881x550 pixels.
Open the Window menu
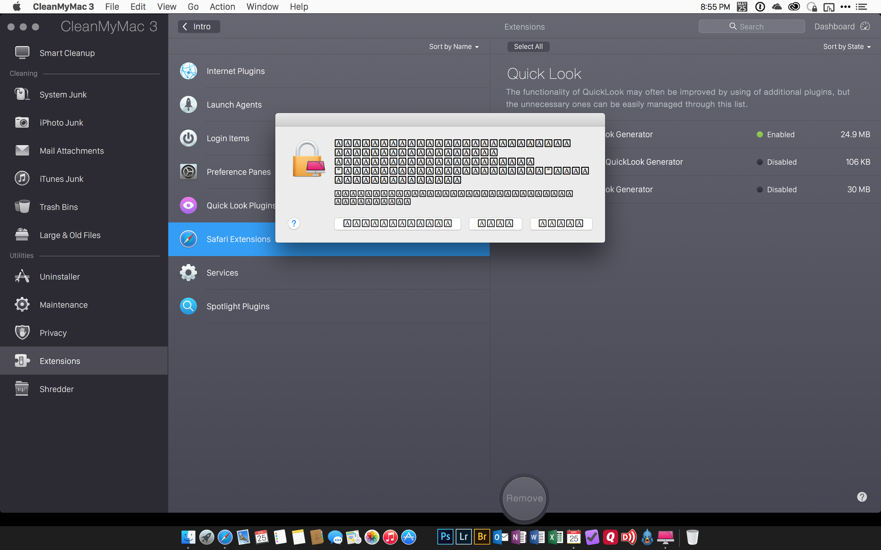pyautogui.click(x=262, y=6)
